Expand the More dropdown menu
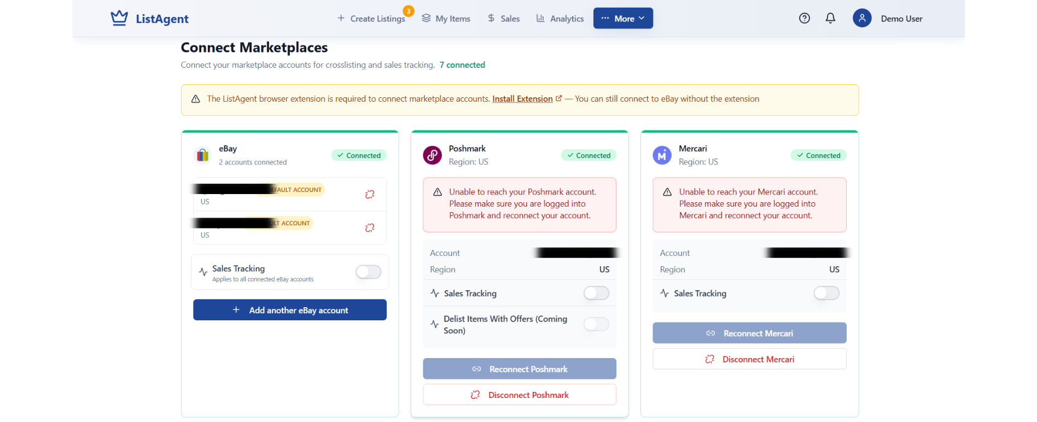This screenshot has height=422, width=1037. pos(623,18)
